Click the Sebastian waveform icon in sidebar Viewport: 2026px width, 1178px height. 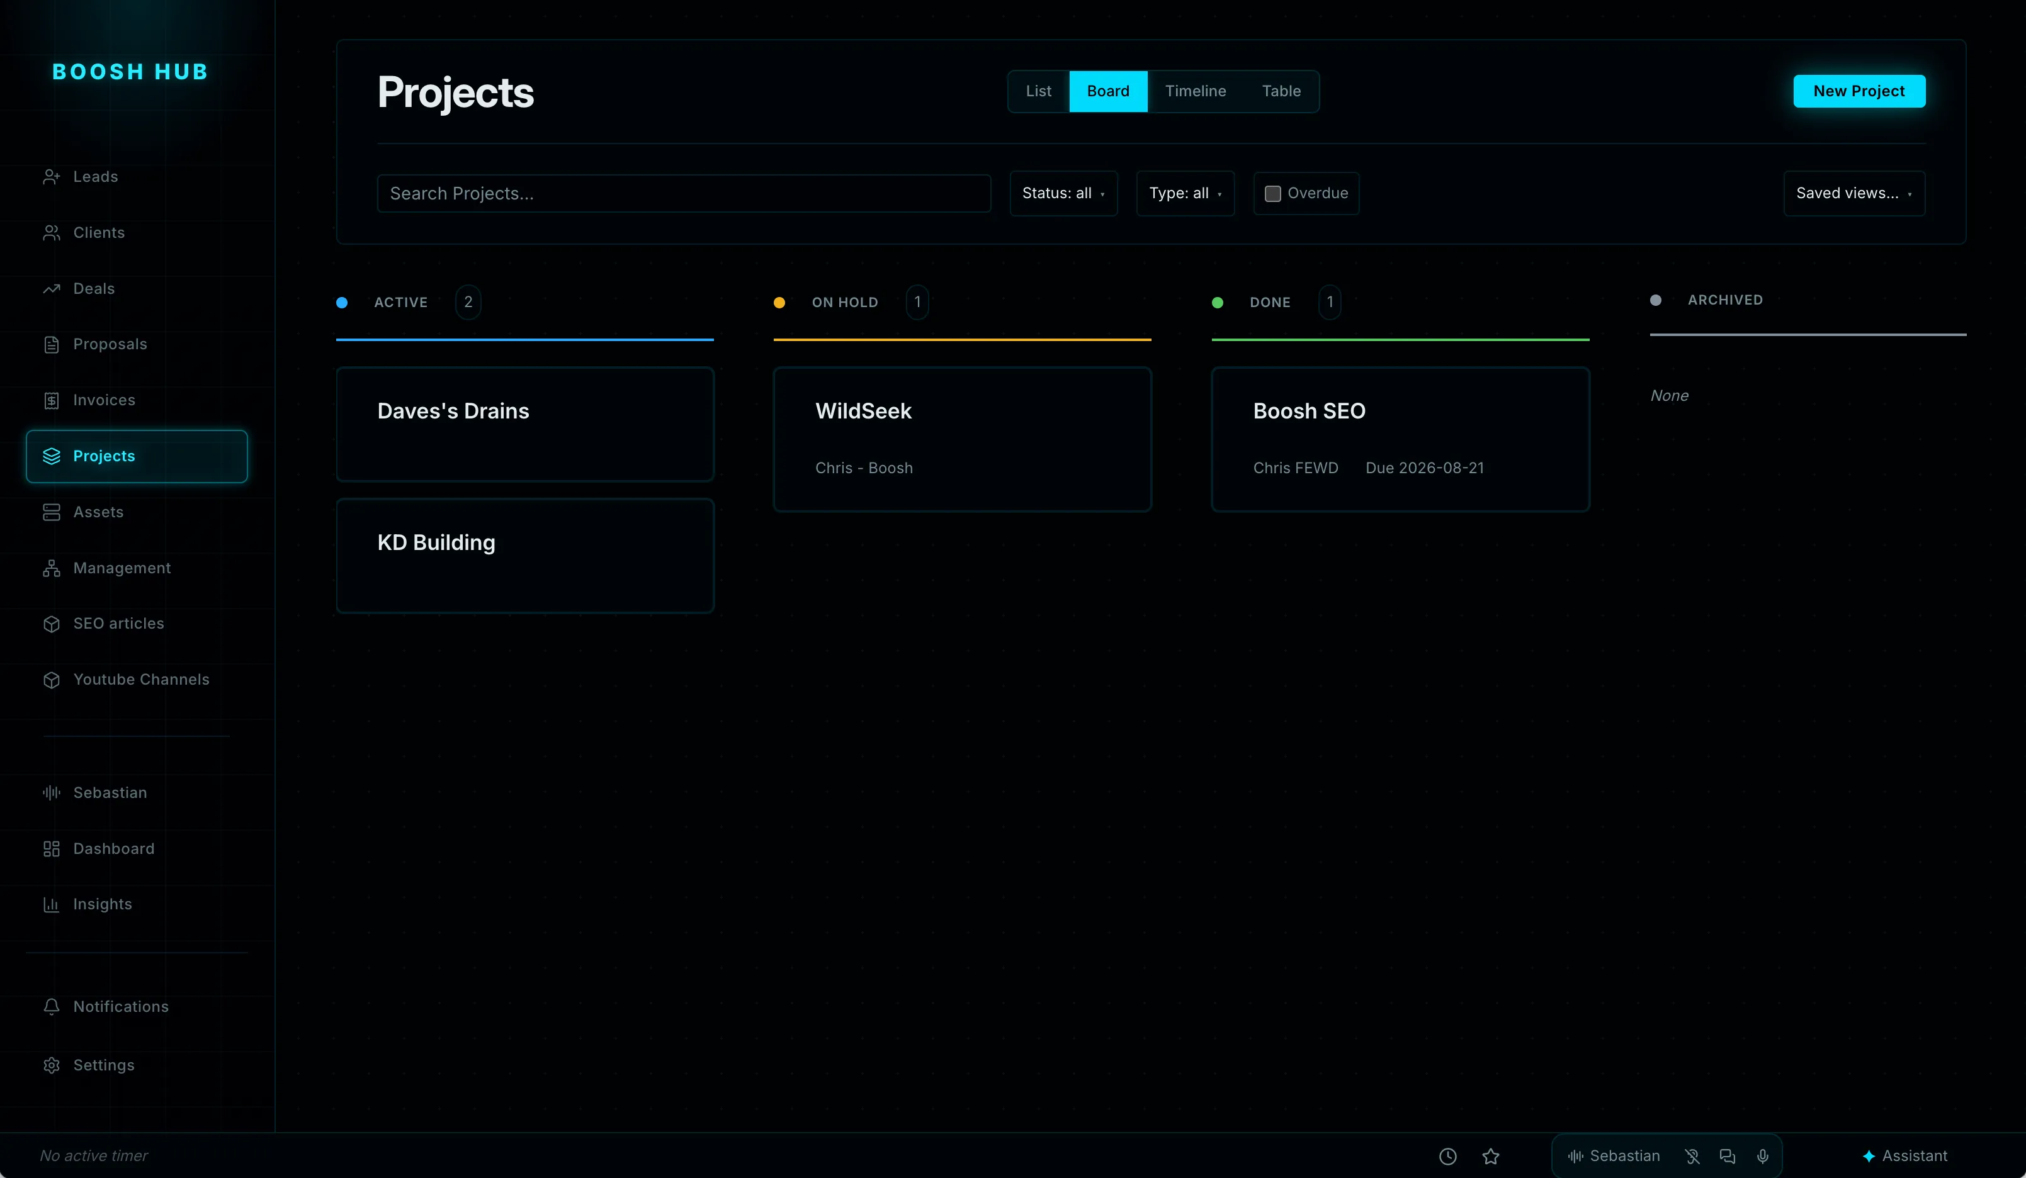(52, 792)
